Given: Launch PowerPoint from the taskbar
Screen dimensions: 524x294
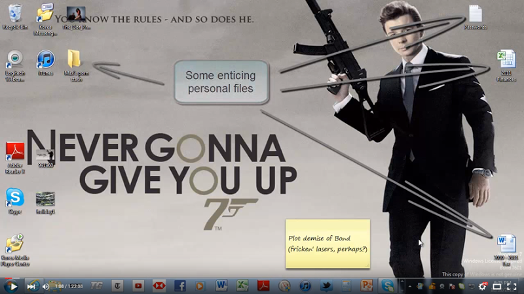Looking at the screenshot, I should coord(367,286).
